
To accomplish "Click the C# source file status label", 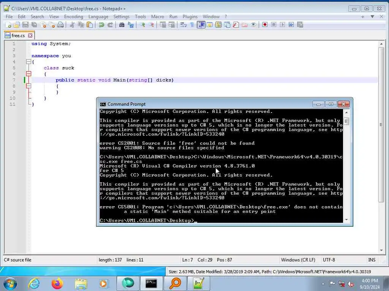I will [17, 260].
